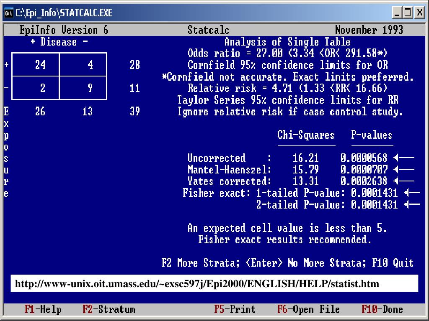
Task: Click the Fisher exact 1-tailed P-value
Action: [374, 193]
